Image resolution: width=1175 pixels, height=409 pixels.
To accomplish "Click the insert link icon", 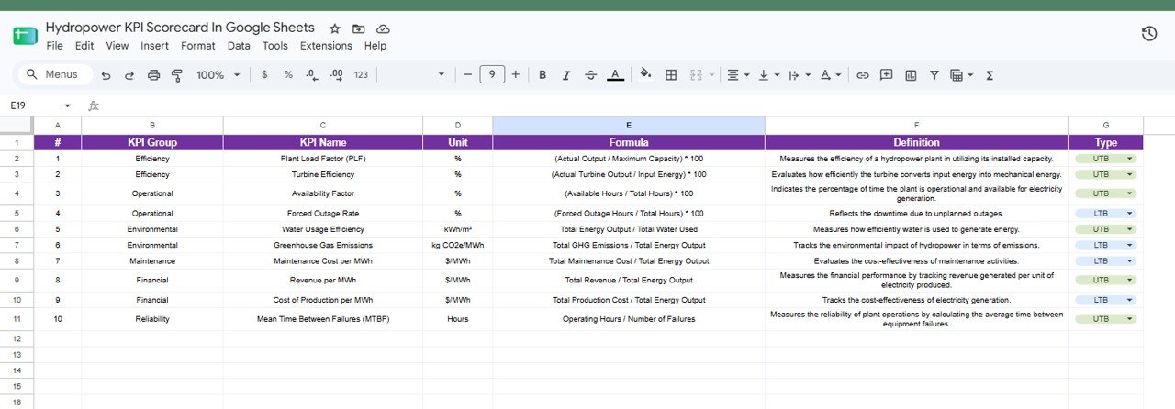I will click(x=863, y=75).
